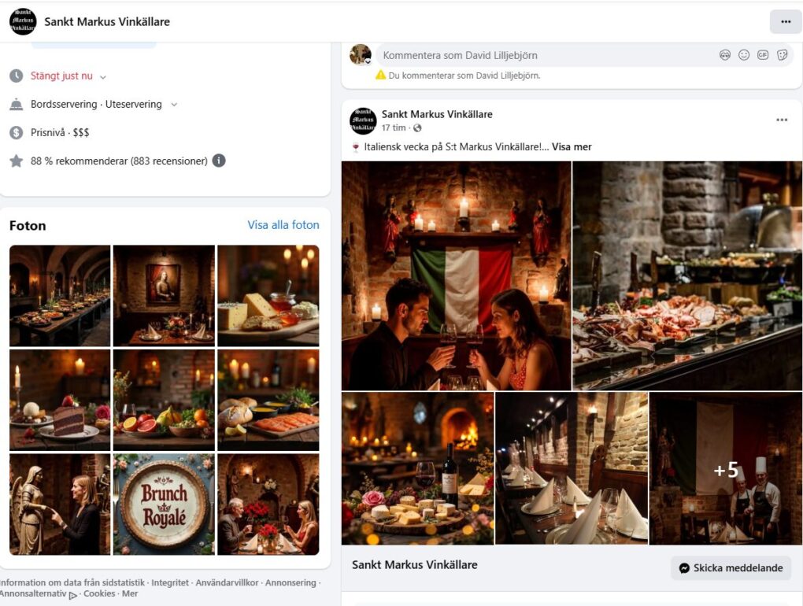
Task: Click the public audience globe icon on post
Action: tap(417, 128)
